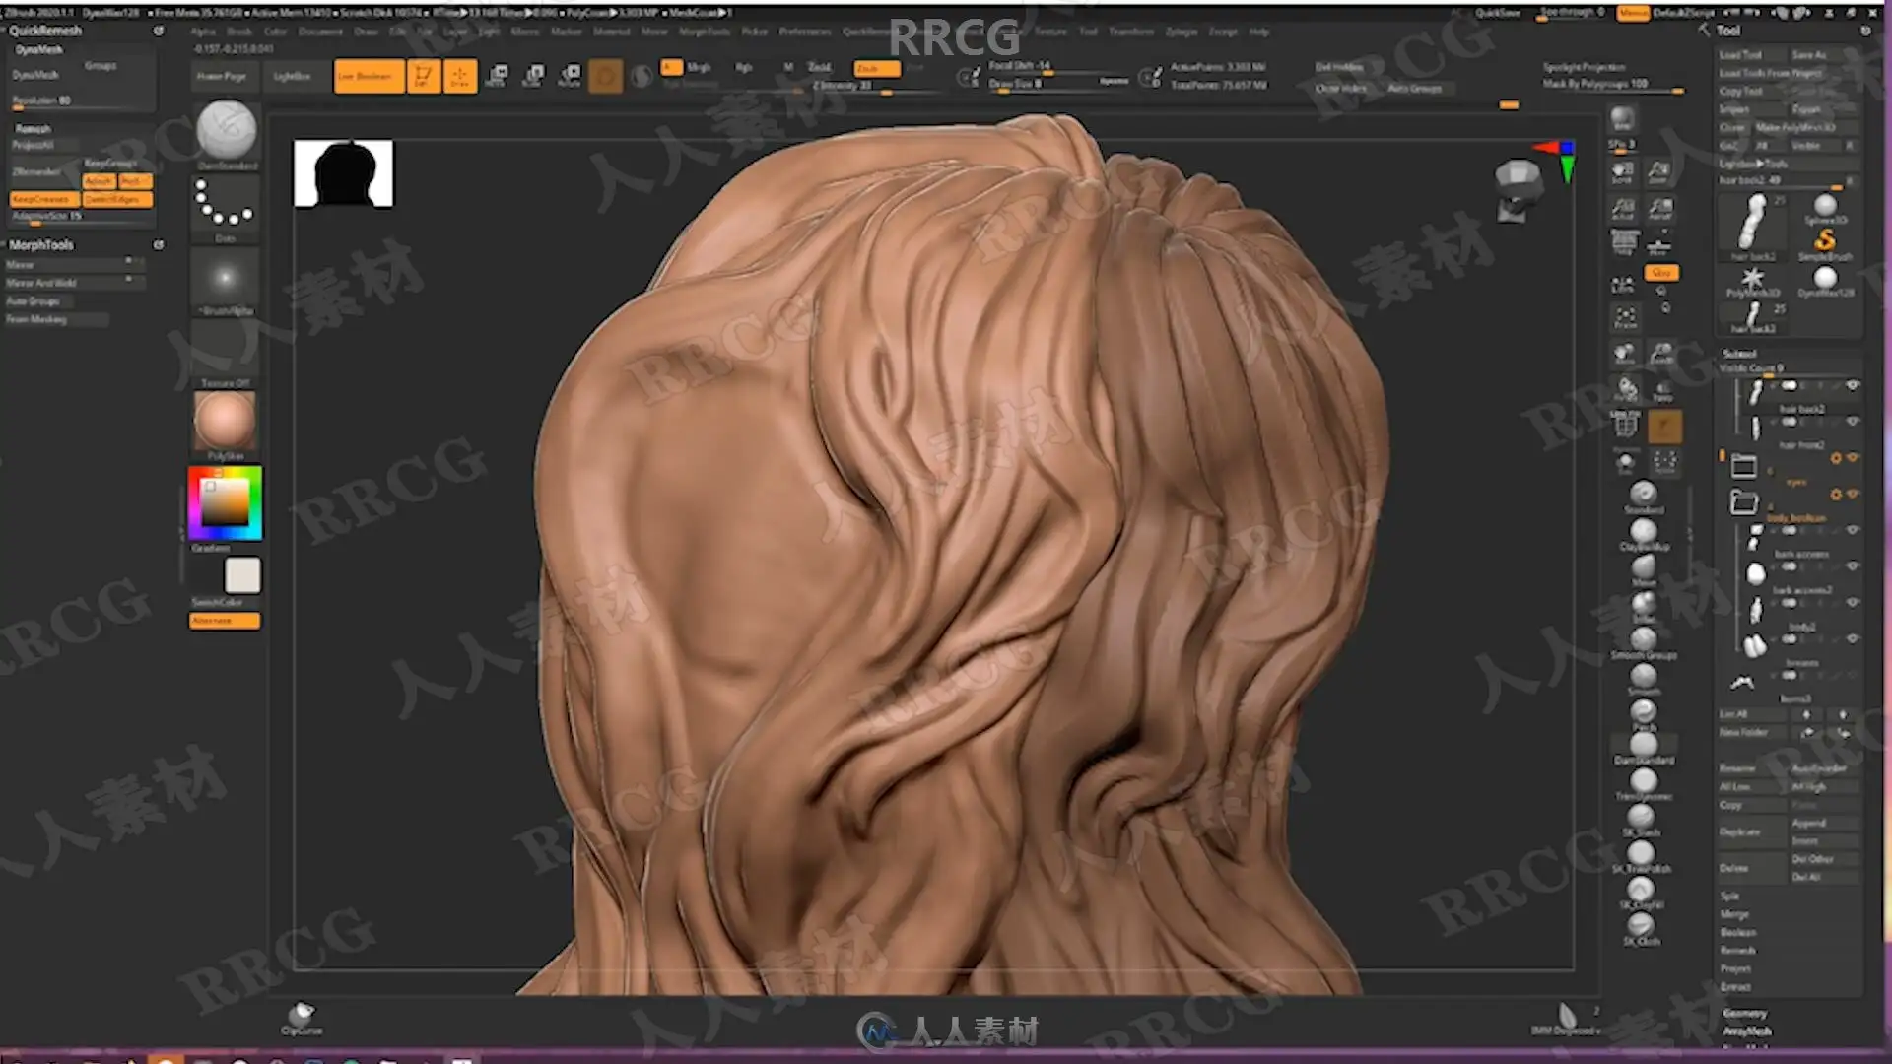Activate Draw mode button

point(460,76)
